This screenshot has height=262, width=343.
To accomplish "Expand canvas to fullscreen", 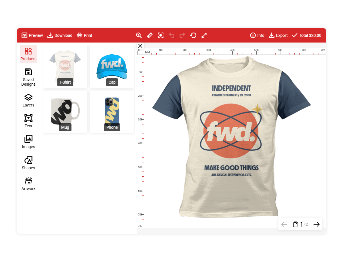I will pyautogui.click(x=204, y=35).
